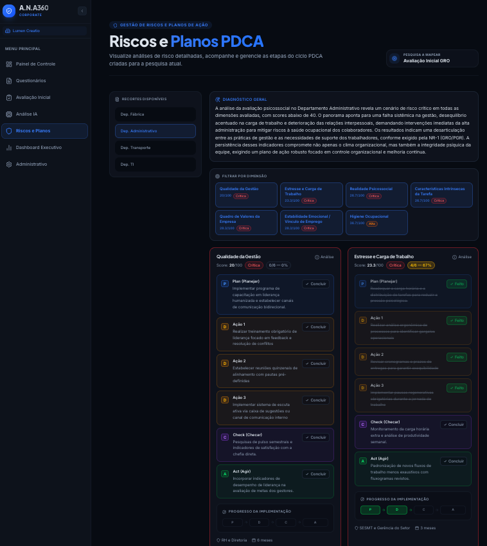The image size is (487, 546).
Task: Conclude Plan (Planejar) in Qualidade da Gestão
Action: pyautogui.click(x=315, y=284)
